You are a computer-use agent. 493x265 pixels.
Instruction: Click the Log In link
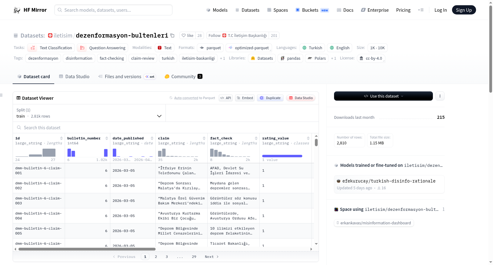pyautogui.click(x=441, y=10)
